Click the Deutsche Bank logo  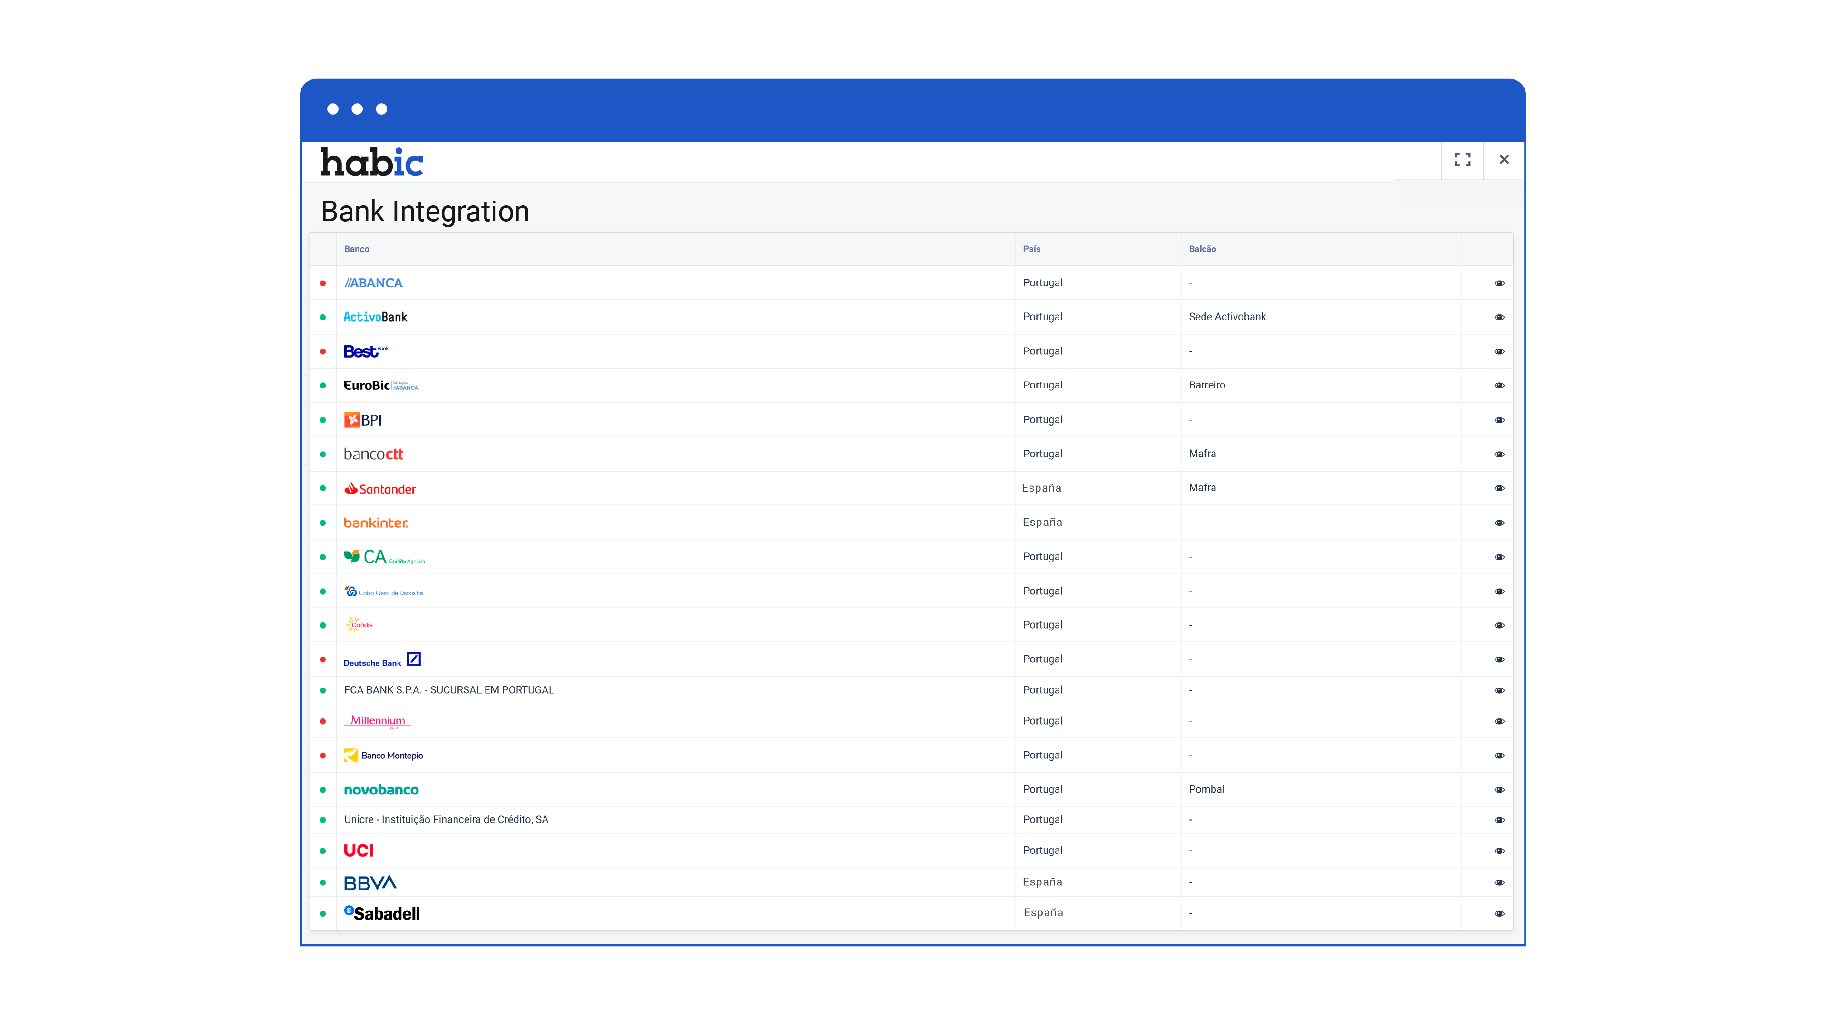point(382,660)
